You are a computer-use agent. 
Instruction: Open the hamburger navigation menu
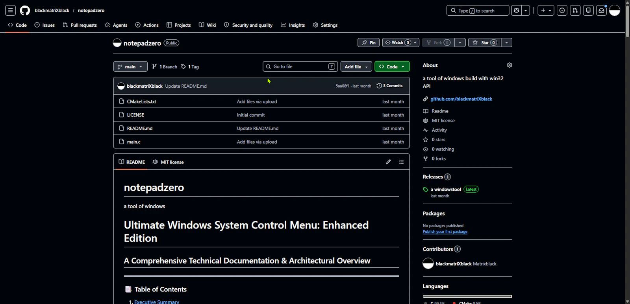coord(11,11)
